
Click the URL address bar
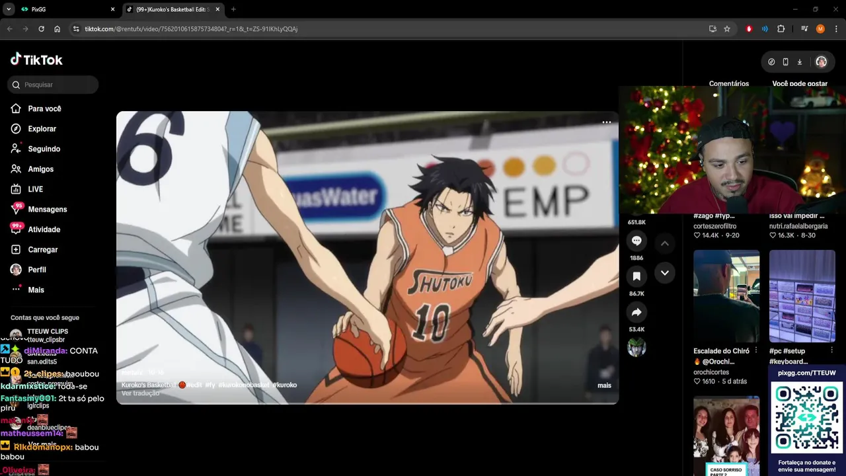coord(390,29)
